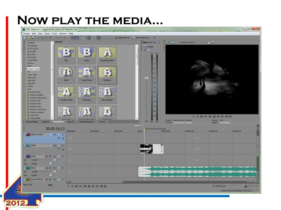Select SE Dissolve Glow transition
The width and height of the screenshot is (281, 210).
click(34, 107)
